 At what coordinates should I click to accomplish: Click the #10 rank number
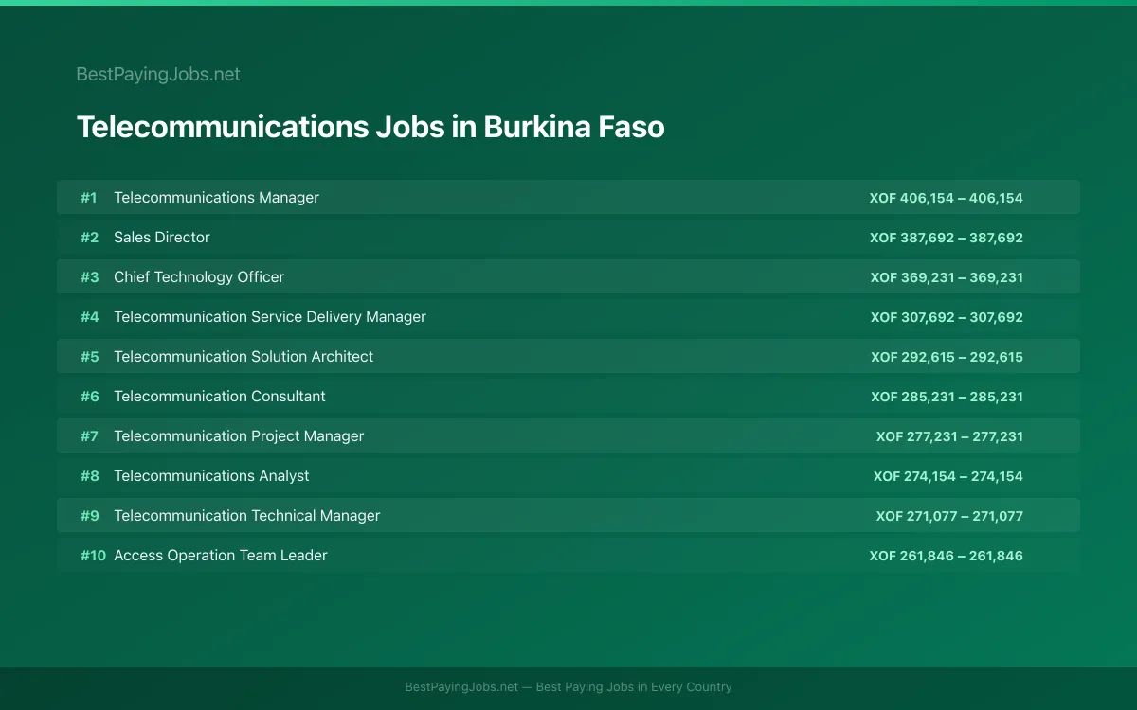click(x=93, y=556)
